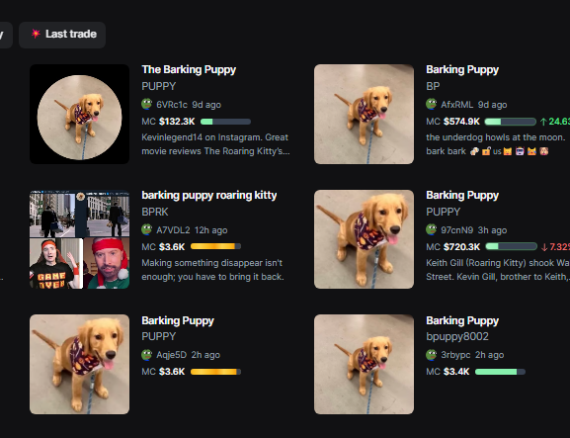The image size is (570, 438).
Task: Click the underdog howls description text
Action: click(496, 144)
